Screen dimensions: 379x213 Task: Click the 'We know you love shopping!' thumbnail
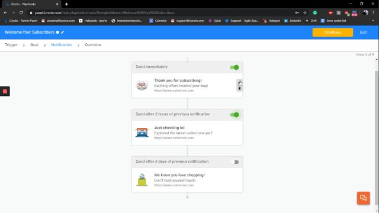tap(142, 180)
